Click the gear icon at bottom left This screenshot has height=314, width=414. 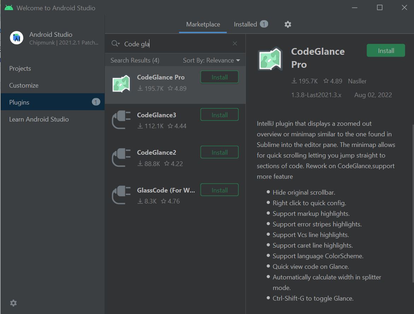[13, 303]
